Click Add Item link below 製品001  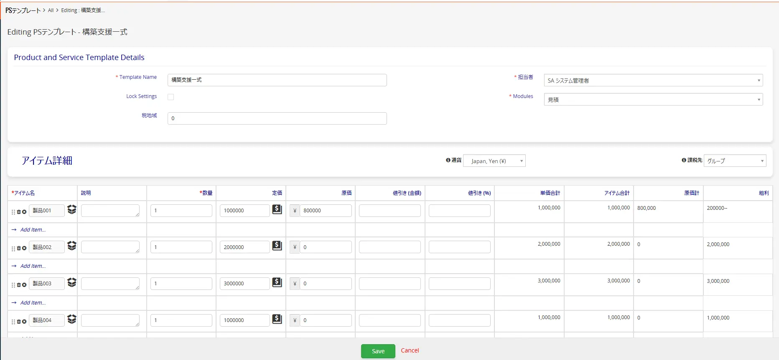click(33, 230)
